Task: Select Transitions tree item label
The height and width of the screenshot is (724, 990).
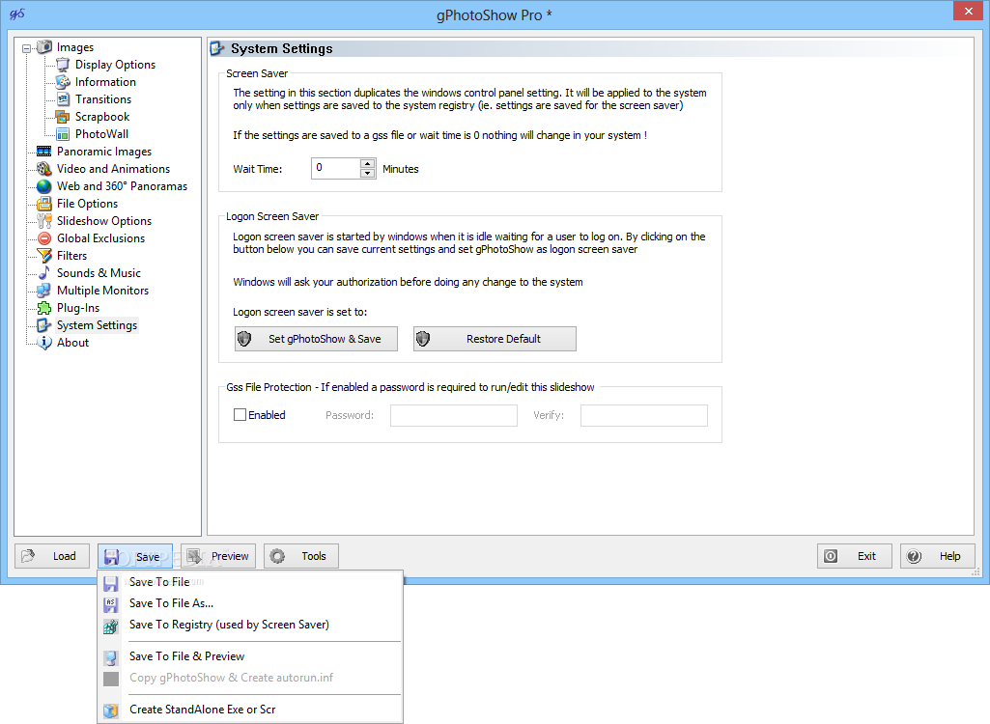Action: click(x=103, y=99)
